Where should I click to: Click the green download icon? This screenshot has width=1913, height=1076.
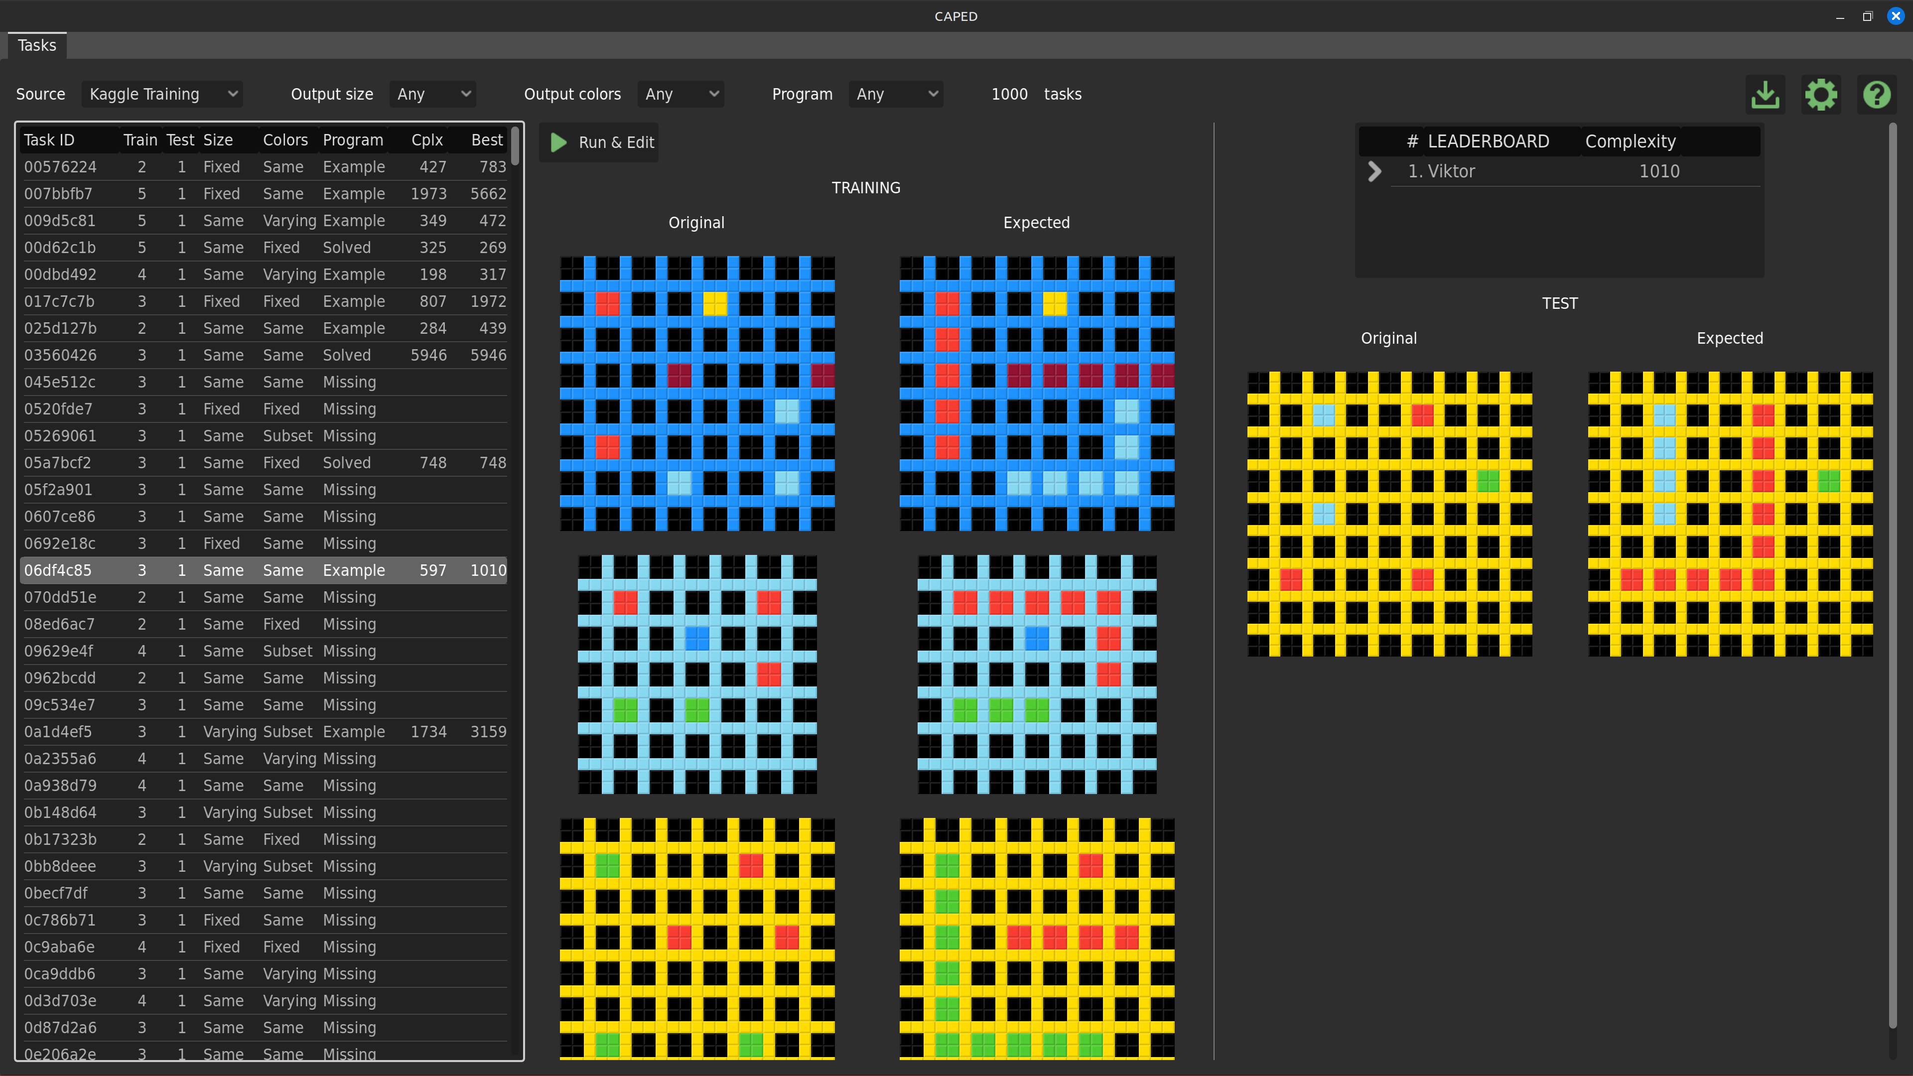pyautogui.click(x=1765, y=95)
